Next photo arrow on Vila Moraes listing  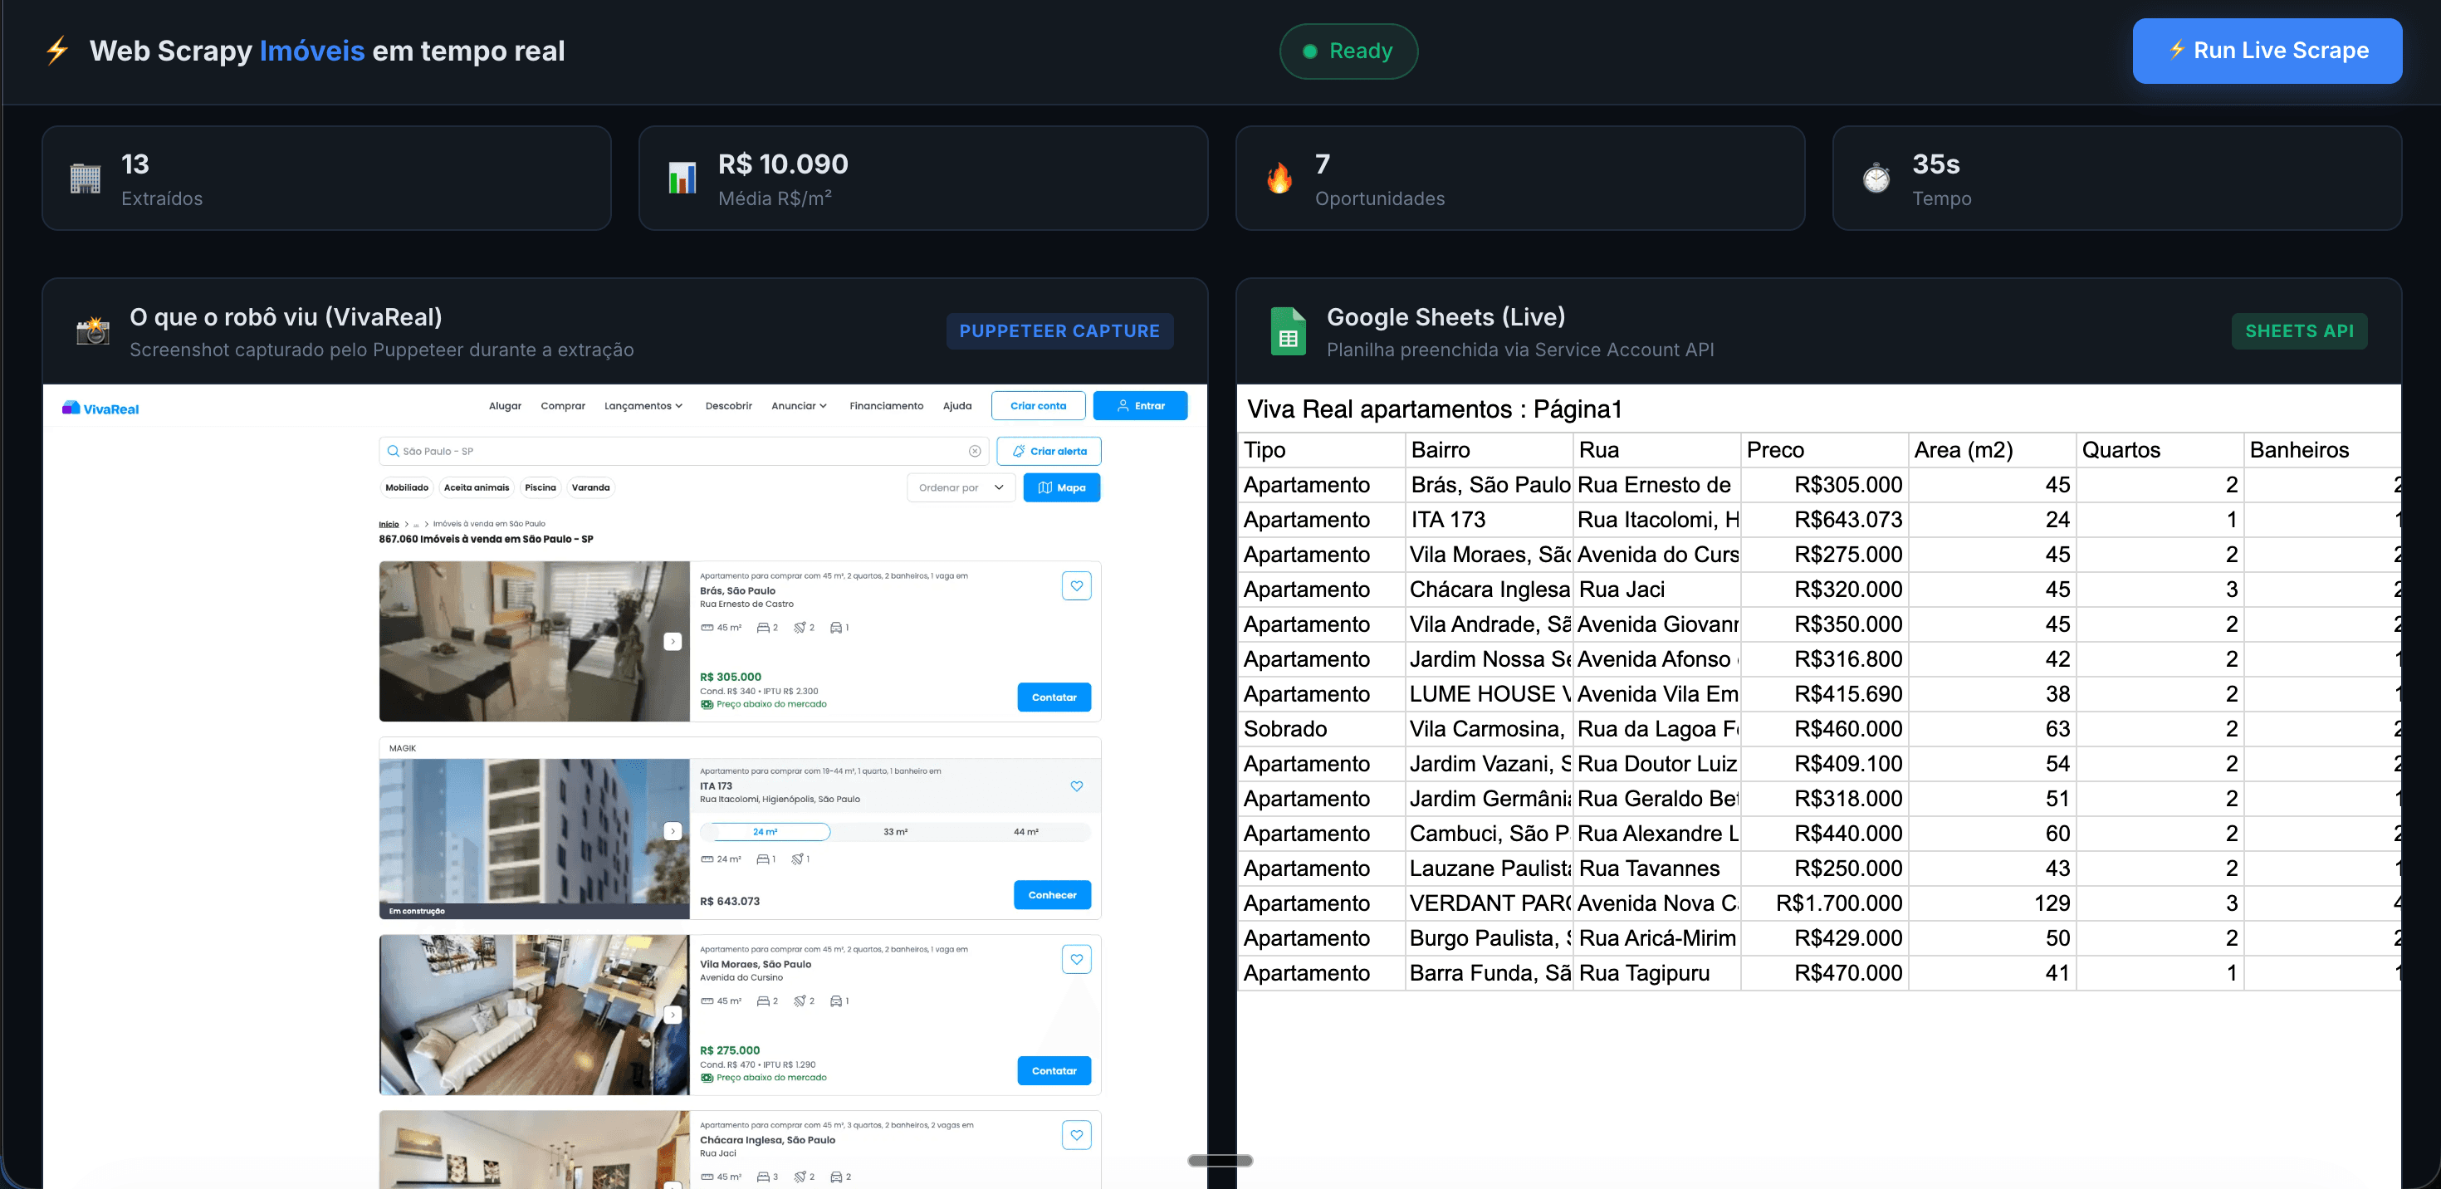pyautogui.click(x=673, y=1015)
